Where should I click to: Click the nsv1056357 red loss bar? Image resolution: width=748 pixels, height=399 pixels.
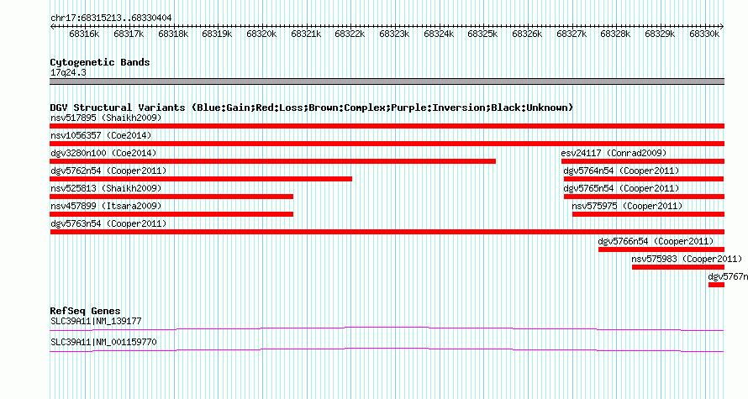coord(387,144)
